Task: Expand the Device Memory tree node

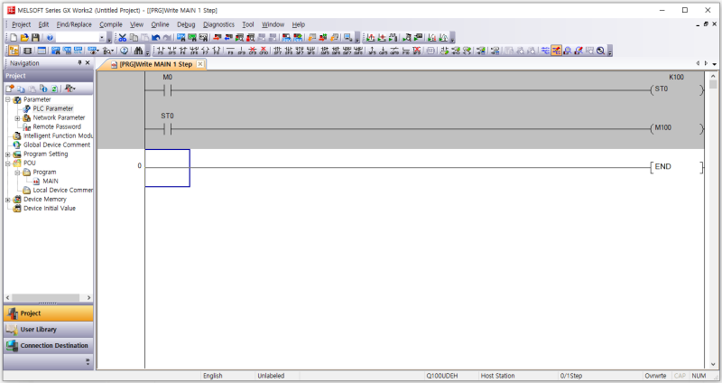Action: click(x=8, y=199)
